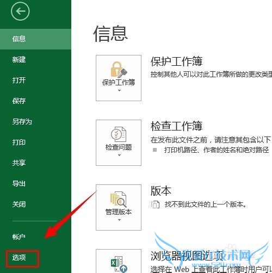Click the 保护工作簿 button label
This screenshot has height=273, width=272.
pos(119,83)
